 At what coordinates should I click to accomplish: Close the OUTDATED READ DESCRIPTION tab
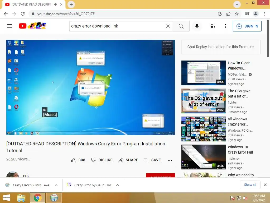coord(61,4)
